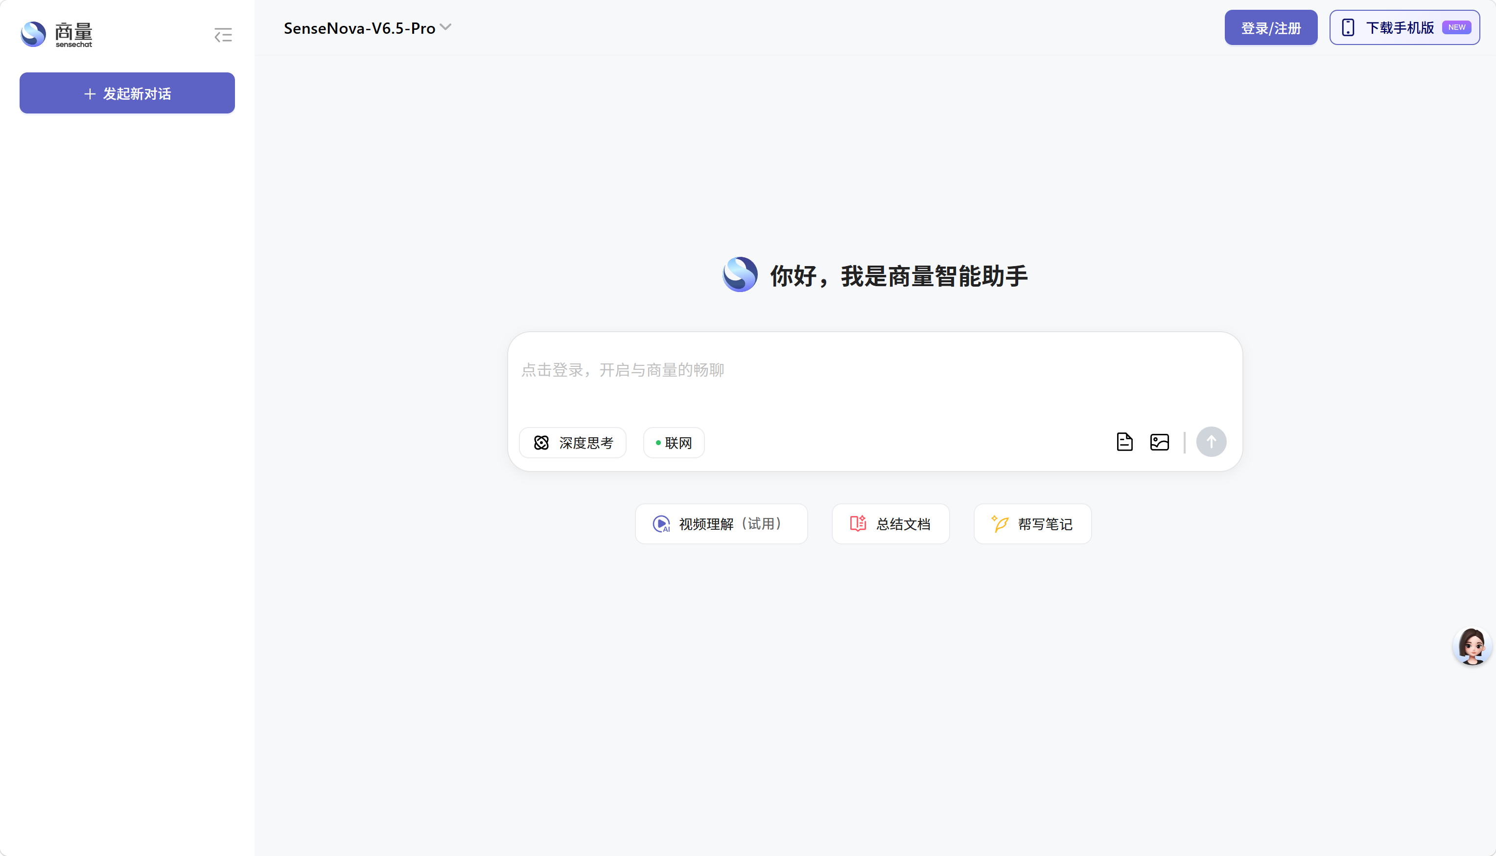Image resolution: width=1496 pixels, height=856 pixels.
Task: Upload an image via the picture icon
Action: coord(1159,442)
